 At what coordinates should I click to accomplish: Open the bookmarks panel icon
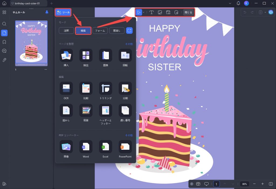(x=4, y=42)
